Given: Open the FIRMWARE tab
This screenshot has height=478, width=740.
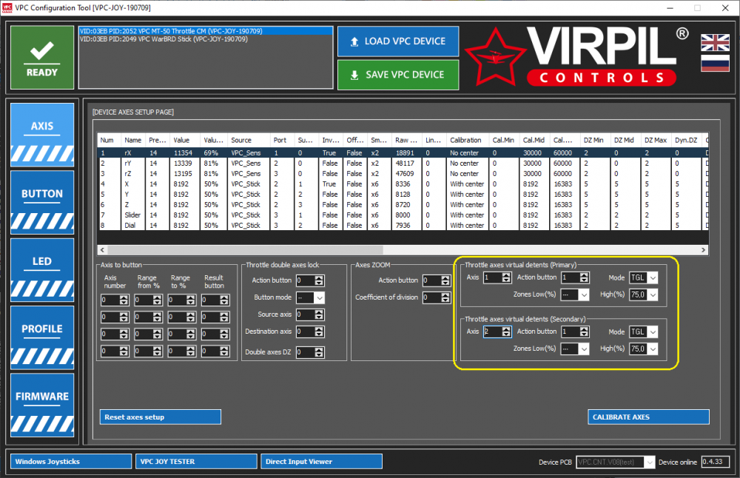Looking at the screenshot, I should tap(42, 397).
